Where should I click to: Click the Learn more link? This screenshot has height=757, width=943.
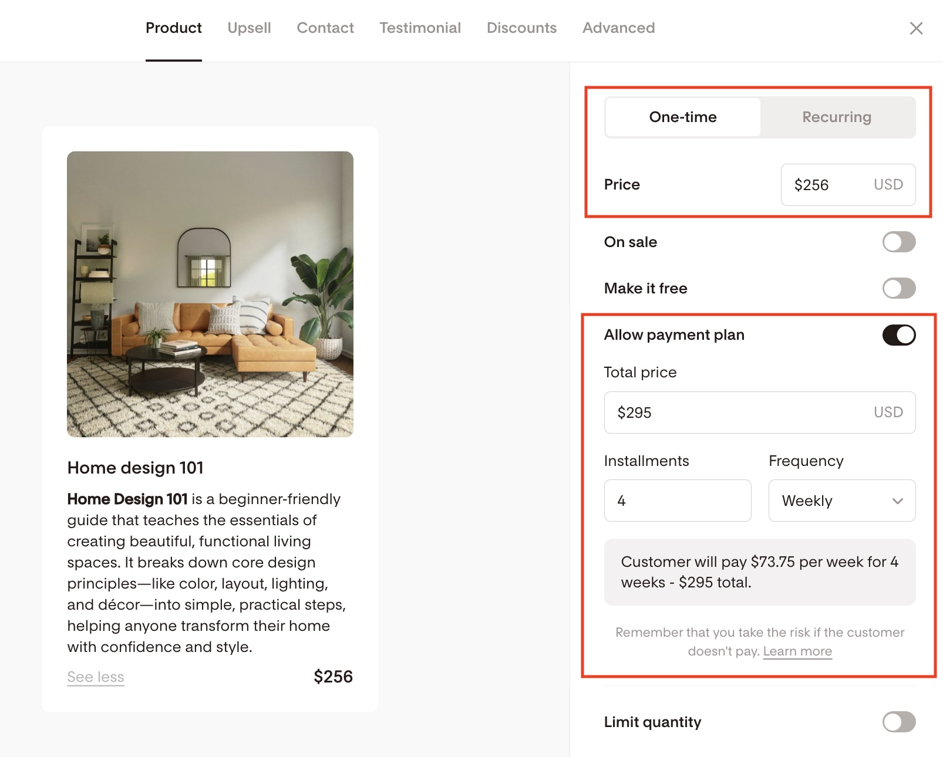(797, 651)
